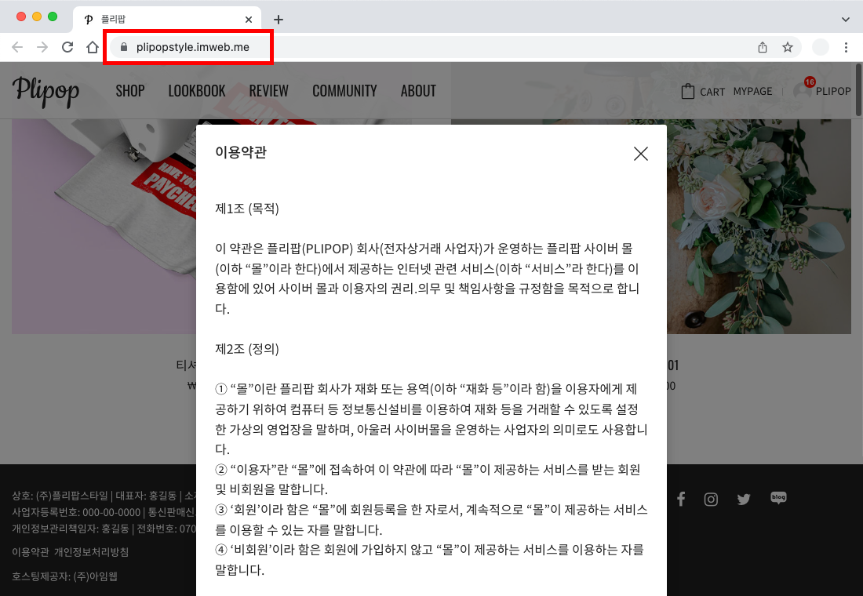Open the SHOP menu

click(x=130, y=91)
